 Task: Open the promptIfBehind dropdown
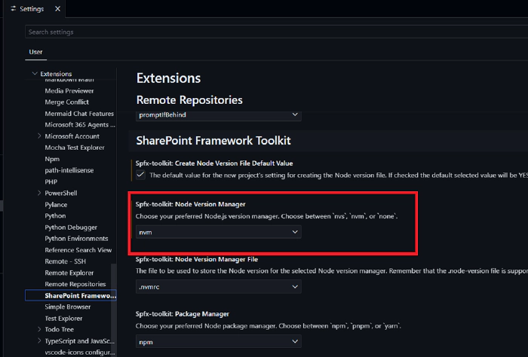218,115
